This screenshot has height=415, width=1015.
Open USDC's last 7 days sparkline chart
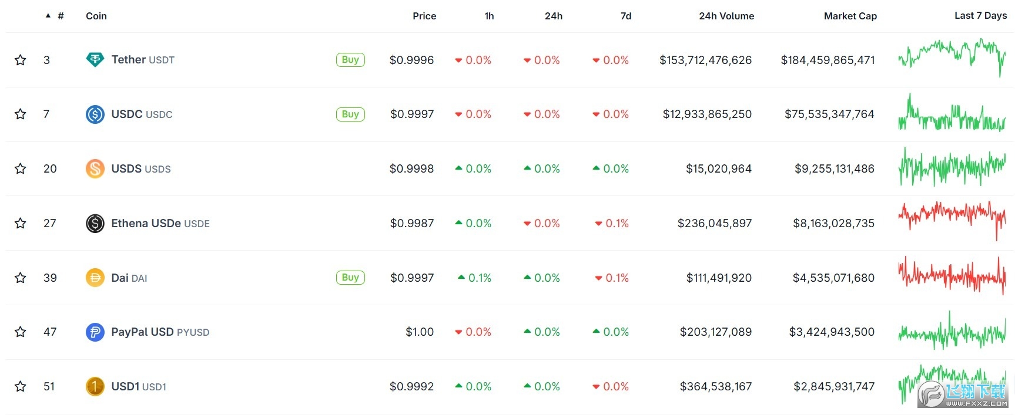[x=952, y=114]
